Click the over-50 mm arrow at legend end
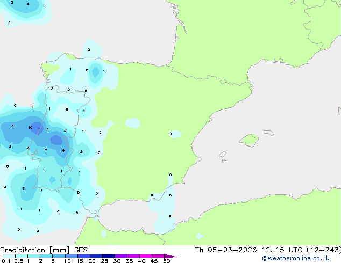 tap(170, 256)
